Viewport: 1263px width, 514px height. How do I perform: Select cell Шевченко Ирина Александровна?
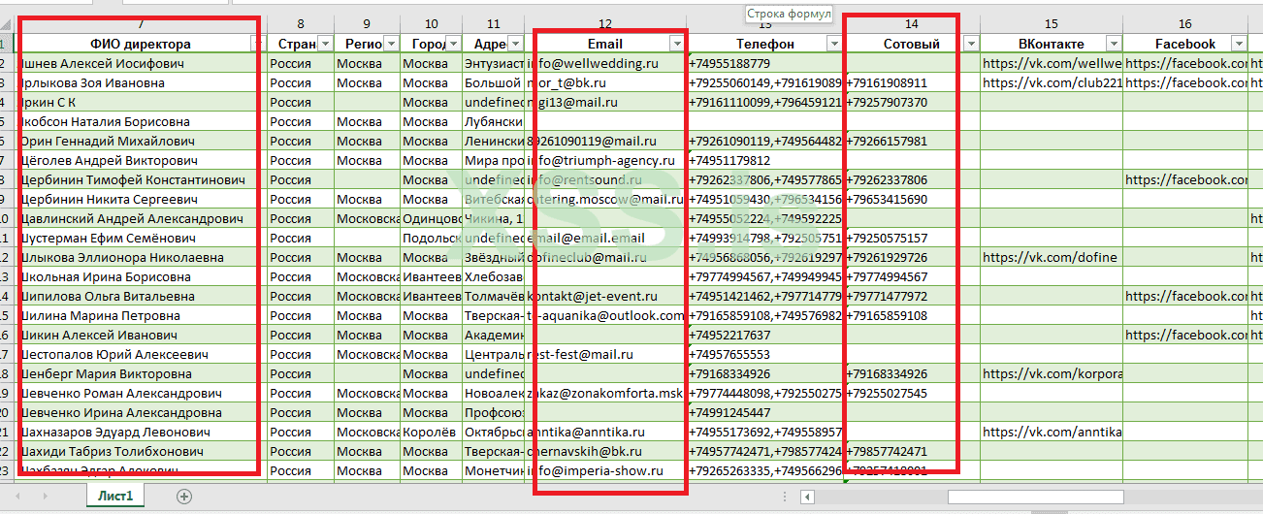click(141, 412)
